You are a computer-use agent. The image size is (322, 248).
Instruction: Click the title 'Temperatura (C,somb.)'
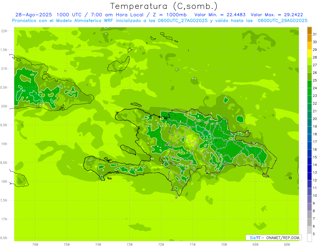coord(164,6)
